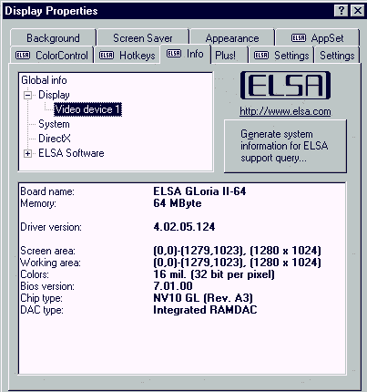Viewport: 367px width, 392px height.
Task: Click the DAC type: label
Action: (42, 310)
